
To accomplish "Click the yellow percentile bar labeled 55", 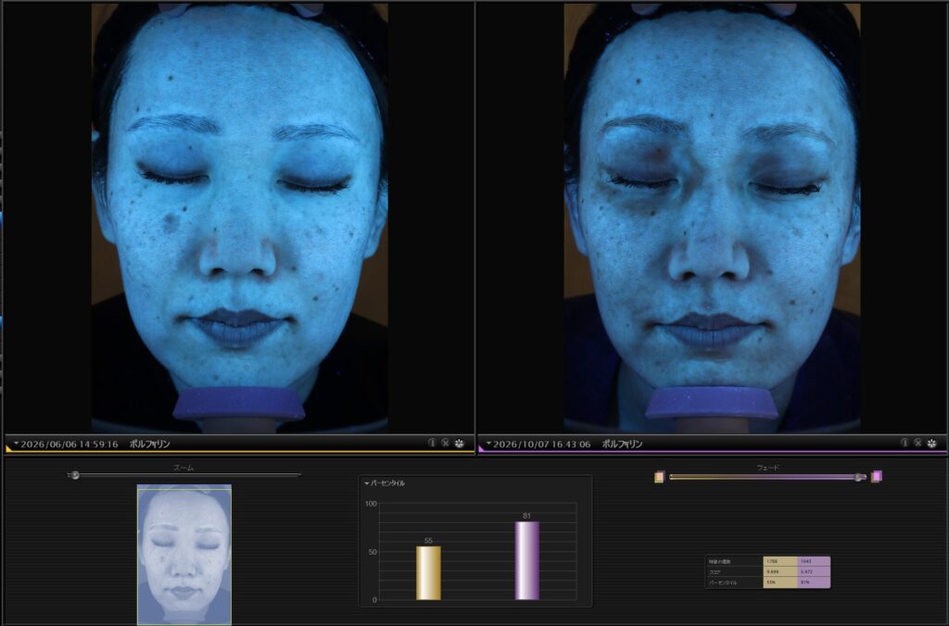I will pos(428,573).
